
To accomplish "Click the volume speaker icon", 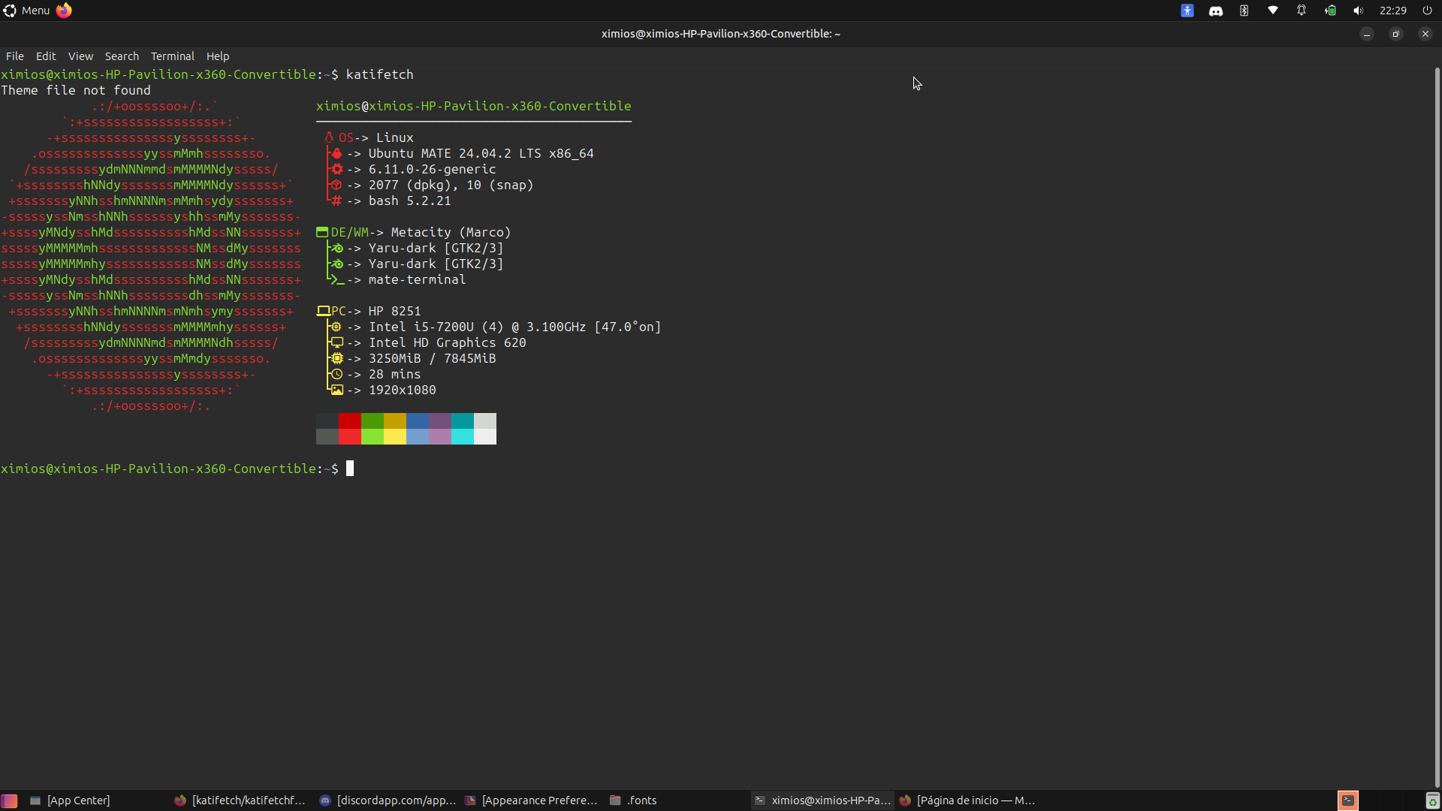I will coord(1359,11).
